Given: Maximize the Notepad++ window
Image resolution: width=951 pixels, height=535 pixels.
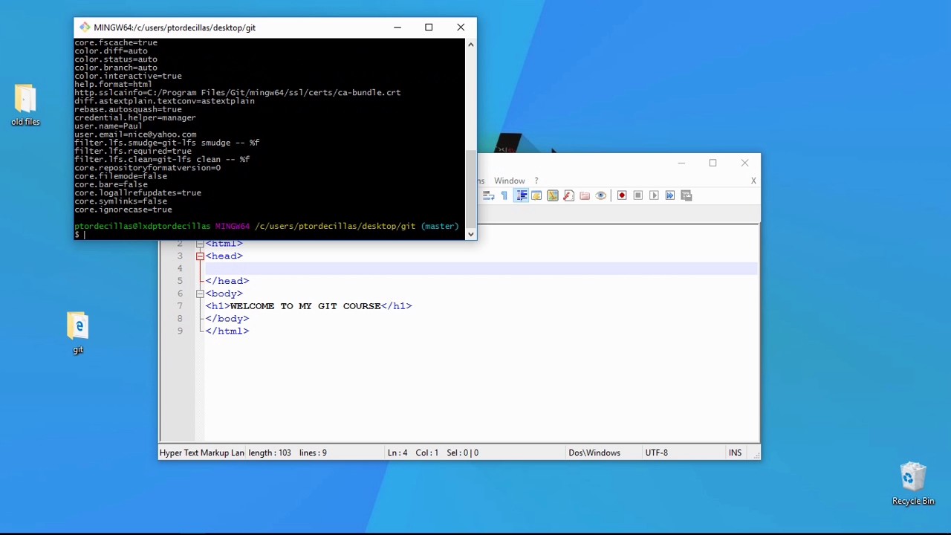Looking at the screenshot, I should click(x=713, y=163).
